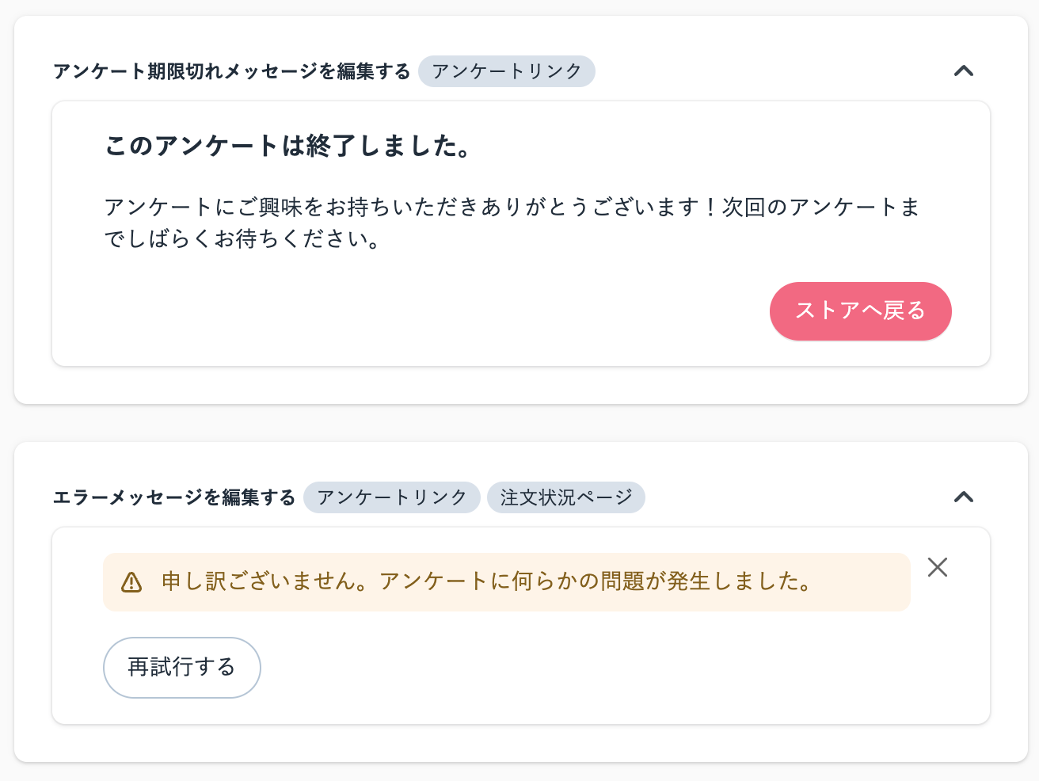Image resolution: width=1039 pixels, height=781 pixels.
Task: Collapse the エラーメッセージ section chevron
Action: click(x=963, y=497)
